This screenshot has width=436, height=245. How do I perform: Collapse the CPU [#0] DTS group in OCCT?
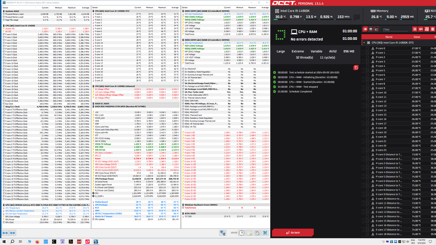pyautogui.click(x=364, y=43)
